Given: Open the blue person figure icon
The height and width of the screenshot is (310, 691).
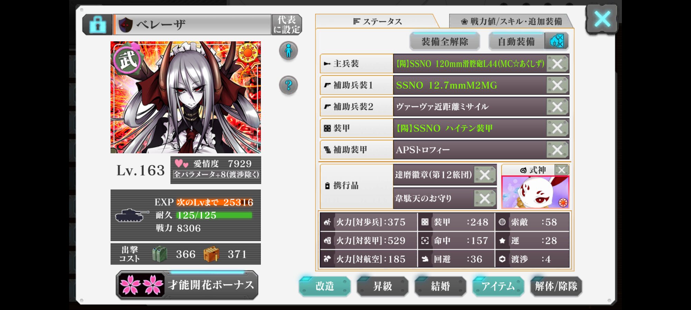Looking at the screenshot, I should pos(288,51).
